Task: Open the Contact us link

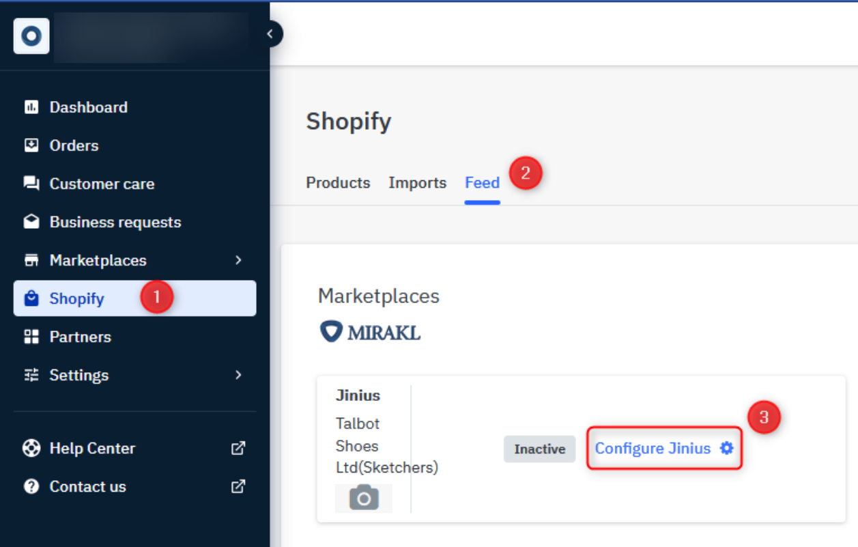Action: [87, 486]
